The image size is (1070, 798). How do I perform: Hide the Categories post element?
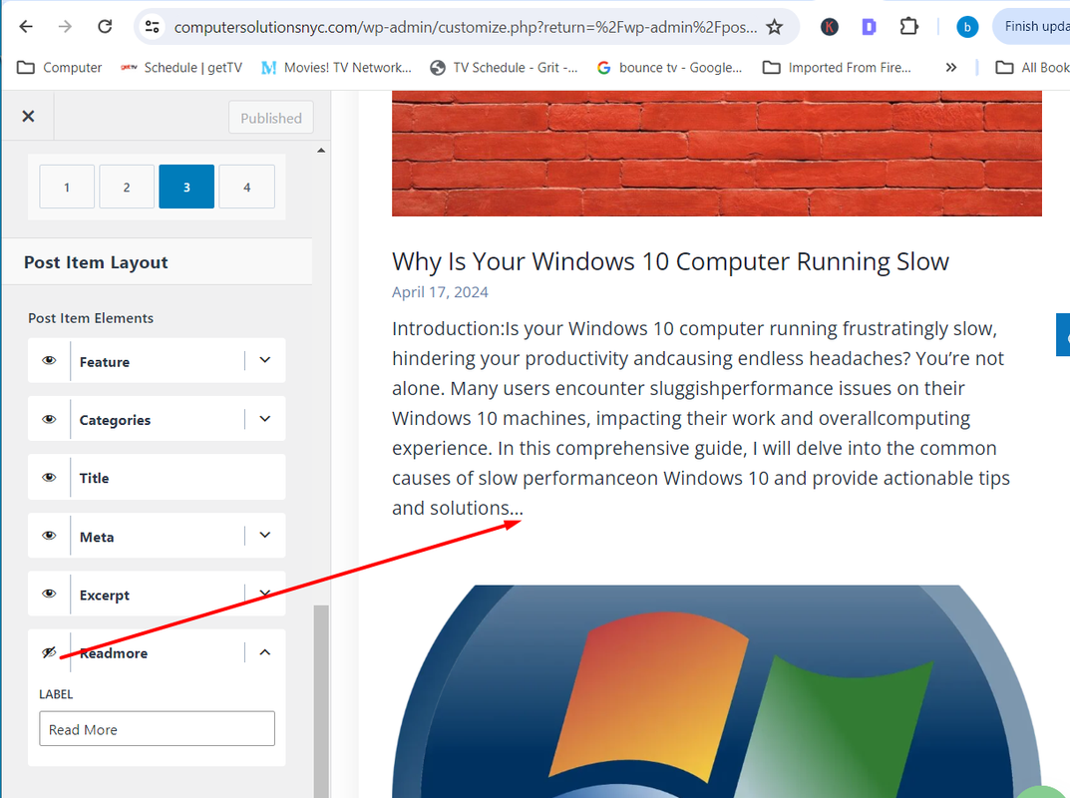[49, 419]
